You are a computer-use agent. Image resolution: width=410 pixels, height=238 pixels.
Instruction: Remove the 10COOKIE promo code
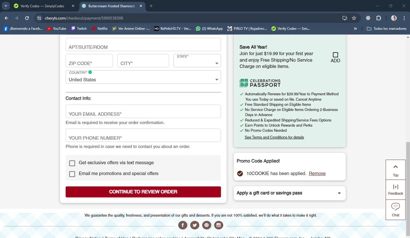pos(317,174)
